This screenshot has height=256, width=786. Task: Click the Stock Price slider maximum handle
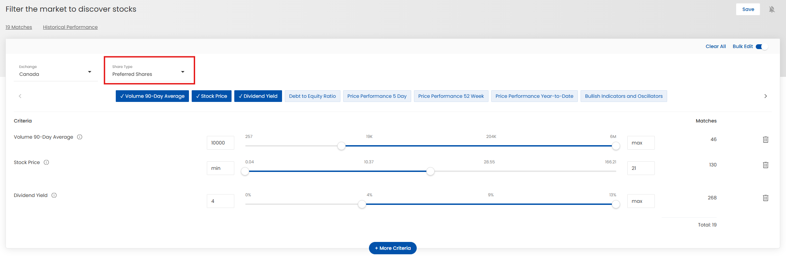(430, 171)
